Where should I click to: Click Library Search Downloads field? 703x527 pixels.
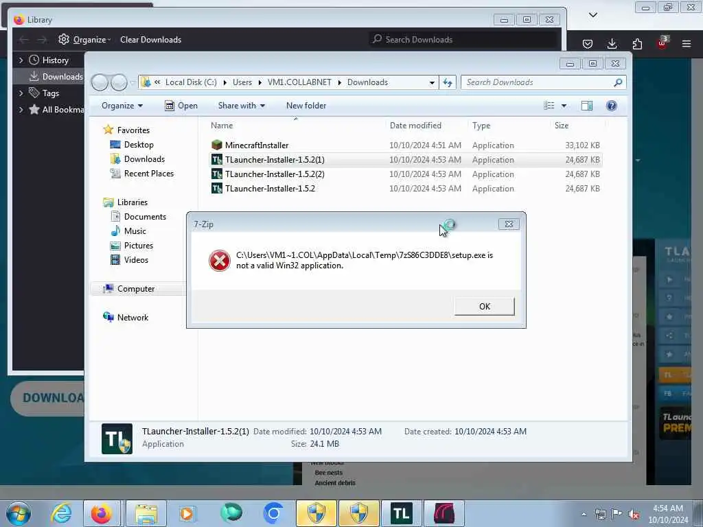(463, 39)
